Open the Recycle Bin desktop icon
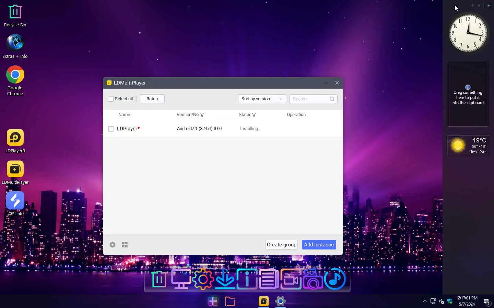Image resolution: width=494 pixels, height=308 pixels. [x=15, y=16]
